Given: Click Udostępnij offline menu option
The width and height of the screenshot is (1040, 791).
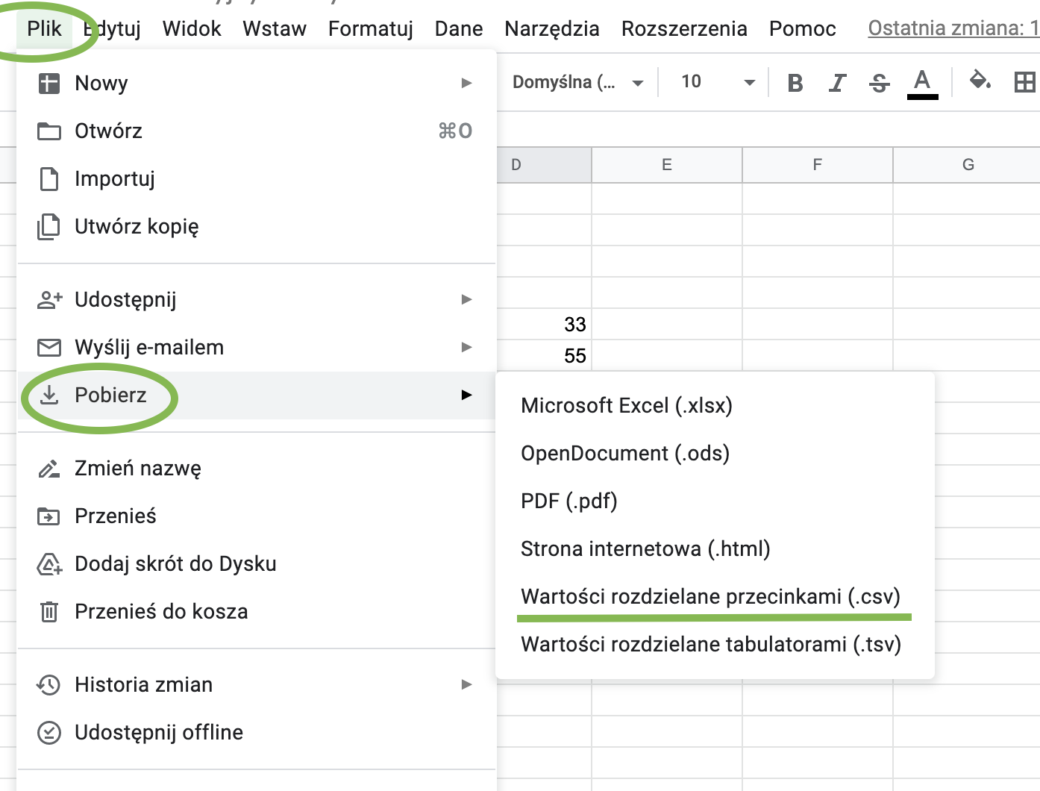Looking at the screenshot, I should click(158, 733).
